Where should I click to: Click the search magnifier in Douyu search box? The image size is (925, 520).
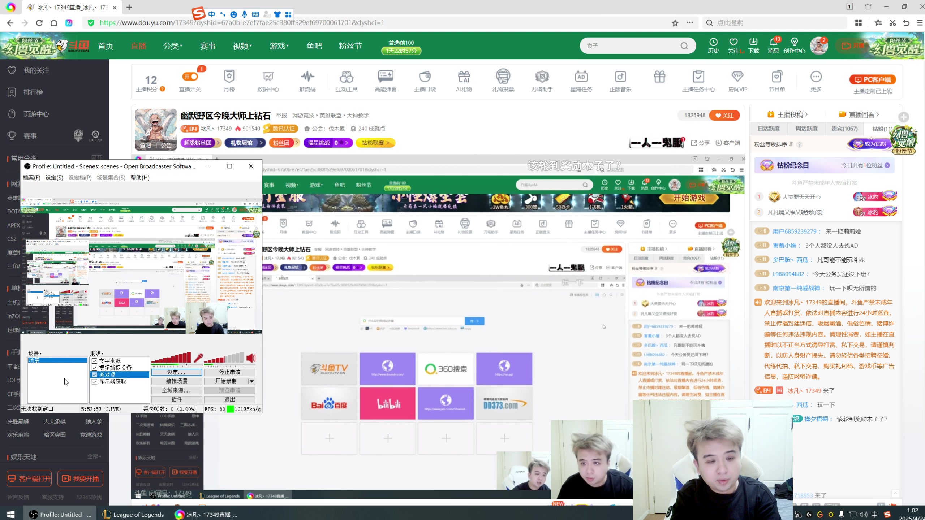pos(684,46)
